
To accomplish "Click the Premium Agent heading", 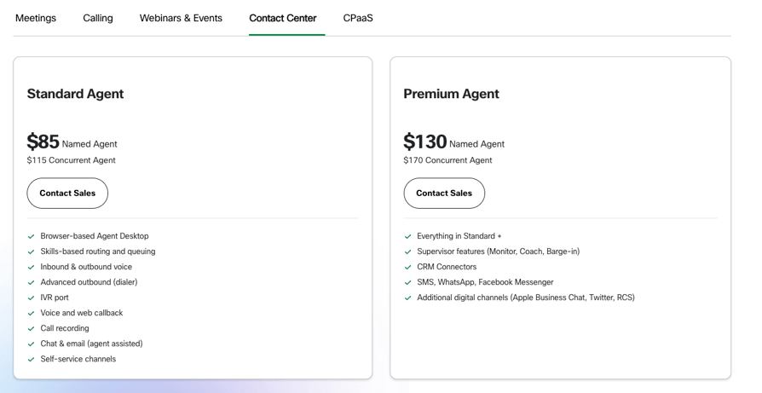I will (452, 94).
